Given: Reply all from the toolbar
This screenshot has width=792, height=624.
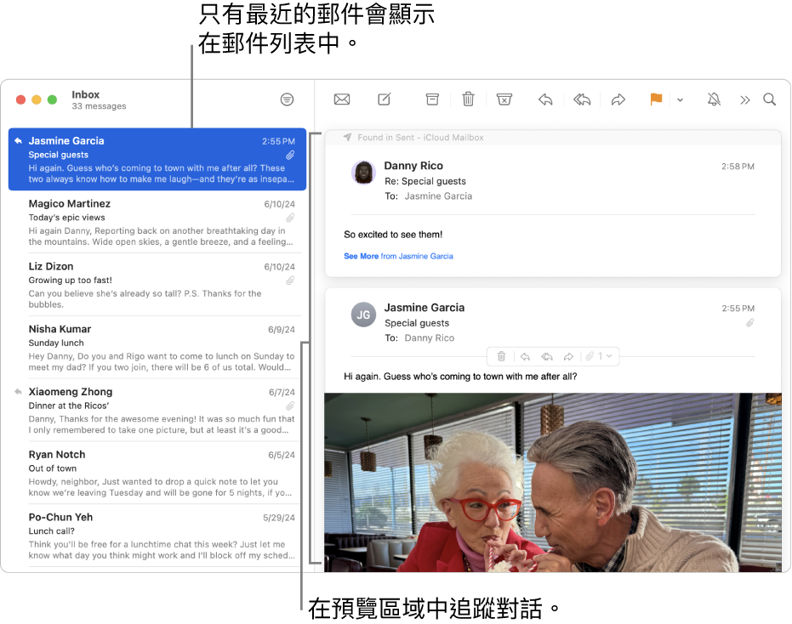Looking at the screenshot, I should tap(582, 99).
